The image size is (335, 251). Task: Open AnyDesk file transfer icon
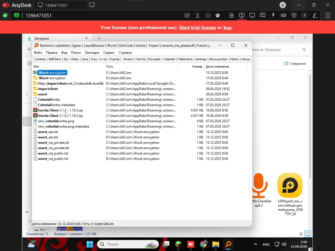pyautogui.click(x=231, y=15)
